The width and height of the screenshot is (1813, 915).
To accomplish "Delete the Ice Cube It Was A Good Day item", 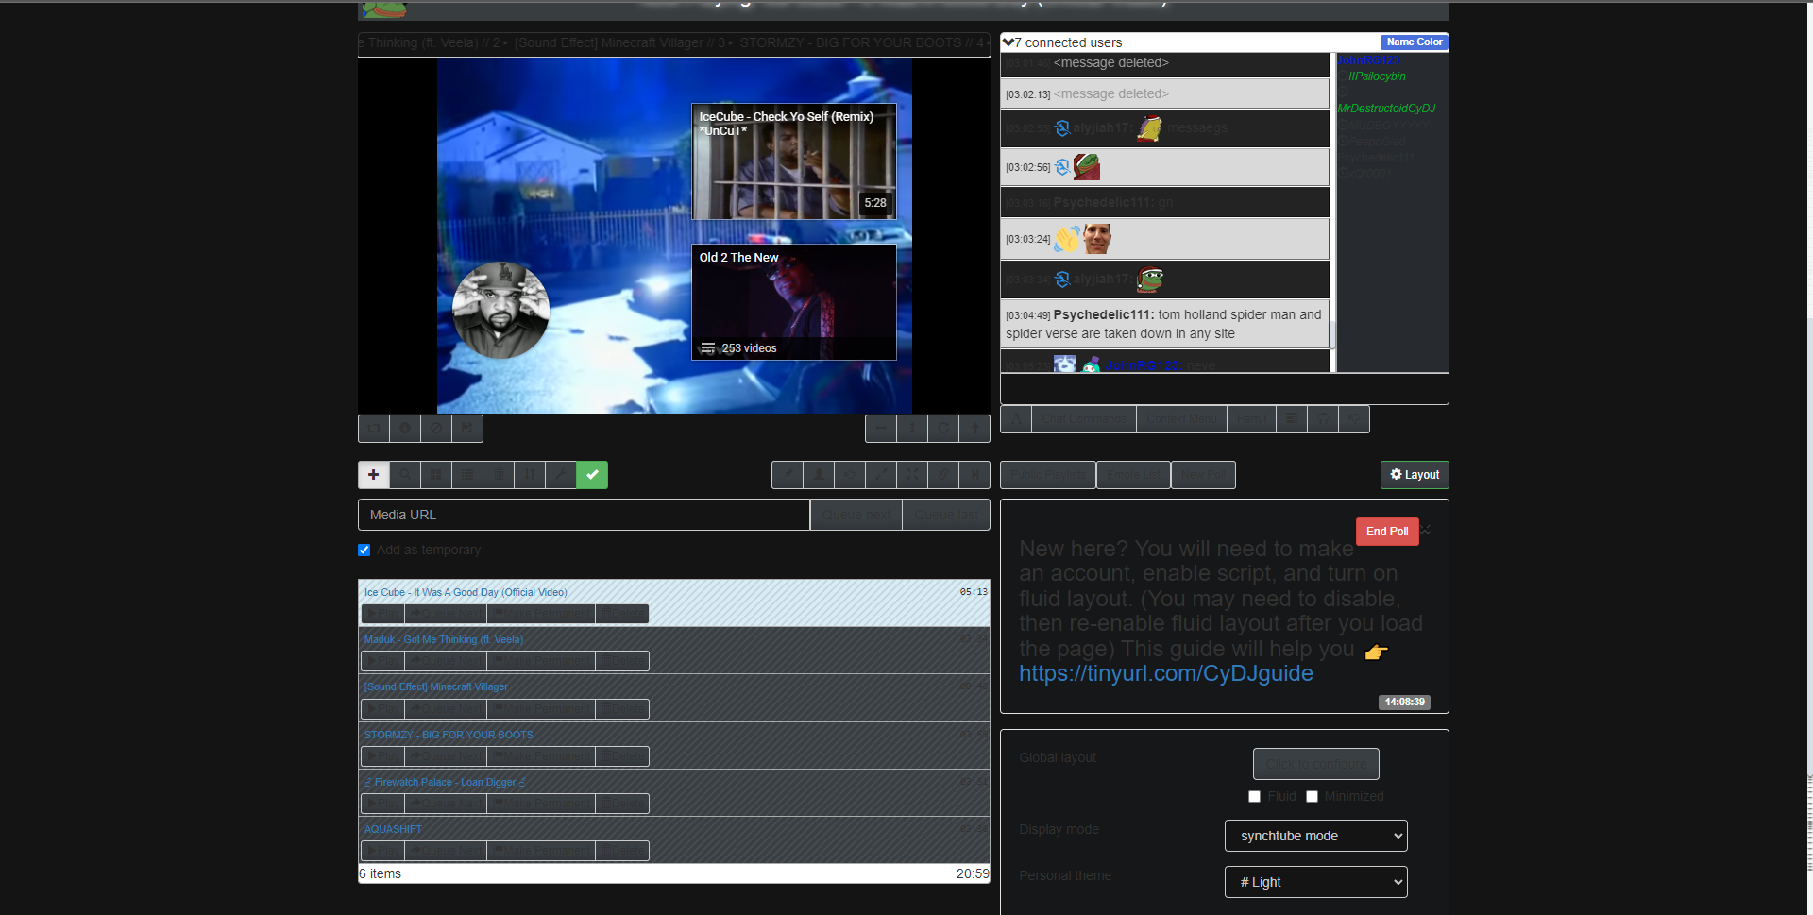I will click(x=622, y=614).
